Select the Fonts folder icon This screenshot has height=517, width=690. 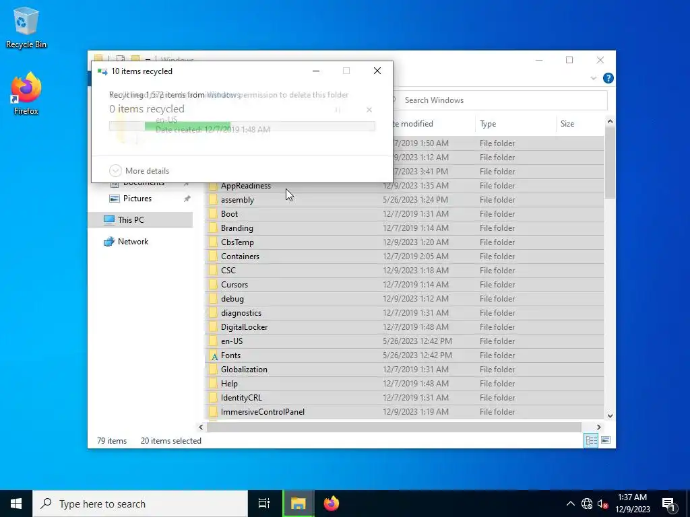coord(214,355)
